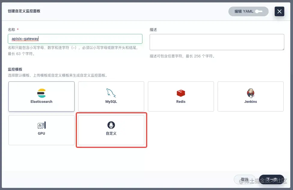The image size is (293, 190).
Task: Click the 编辑 YAML label
Action: [x=245, y=11]
